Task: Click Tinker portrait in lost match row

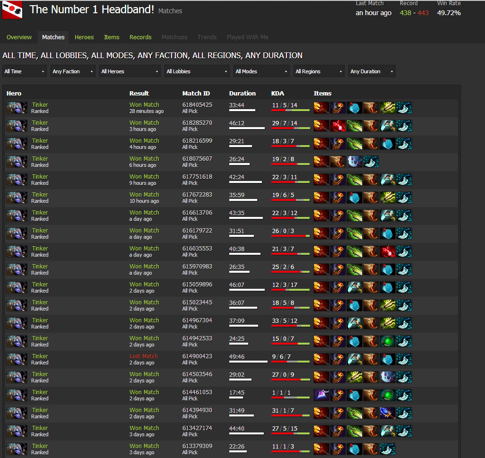Action: click(x=17, y=359)
